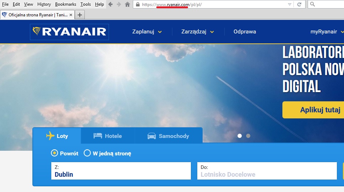Viewport: 344px width, 192px height.
Task: Open the Edit menu
Action: pyautogui.click(x=16, y=4)
